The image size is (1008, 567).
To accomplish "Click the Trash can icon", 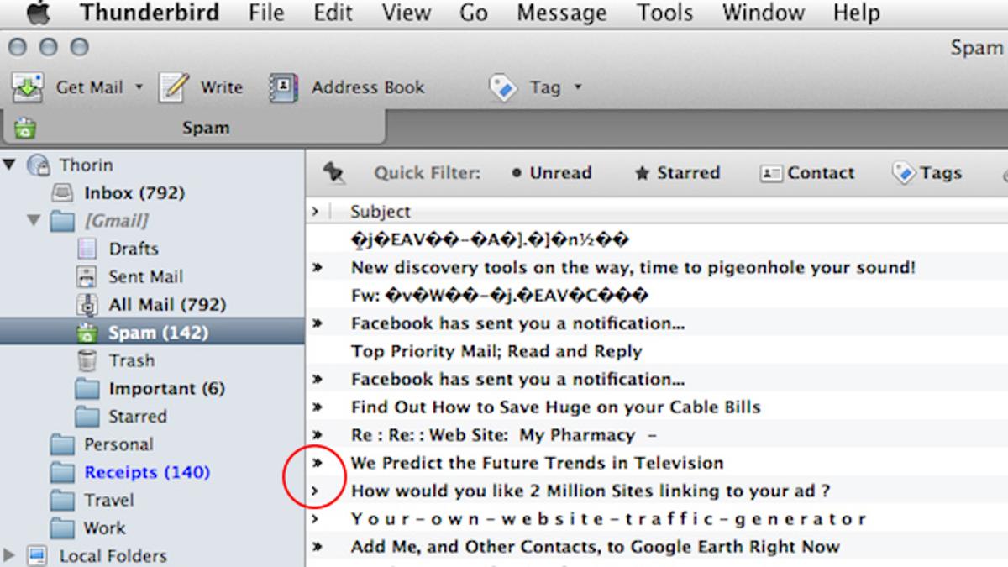I will (x=87, y=360).
